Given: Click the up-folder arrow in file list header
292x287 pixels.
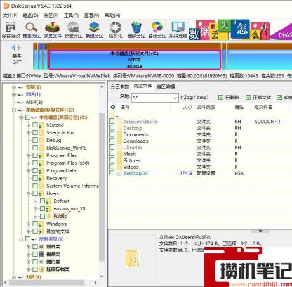Looking at the screenshot, I should pos(113,107).
